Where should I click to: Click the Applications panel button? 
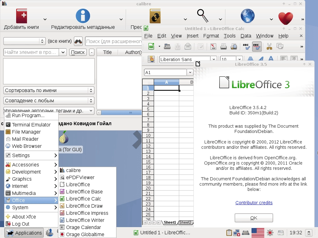pos(24,233)
